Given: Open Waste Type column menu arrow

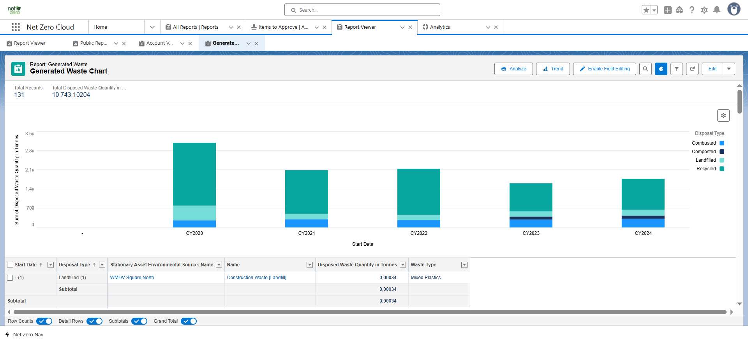Looking at the screenshot, I should pyautogui.click(x=464, y=265).
